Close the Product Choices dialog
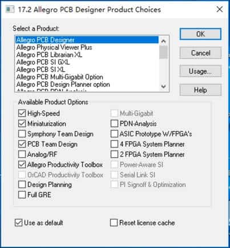 pyautogui.click(x=220, y=9)
